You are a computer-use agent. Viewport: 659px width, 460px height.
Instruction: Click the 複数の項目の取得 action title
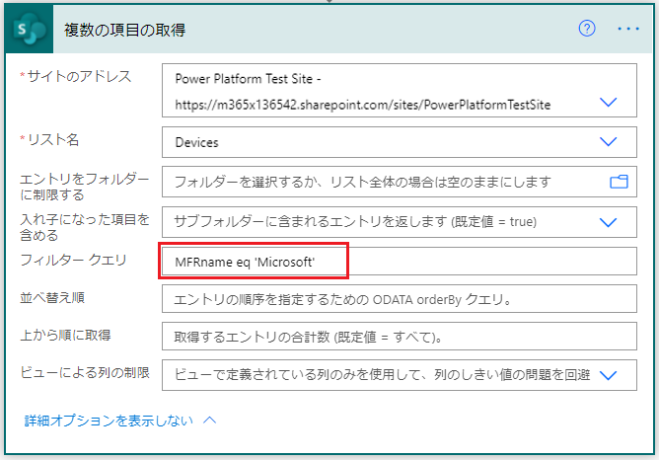click(125, 30)
